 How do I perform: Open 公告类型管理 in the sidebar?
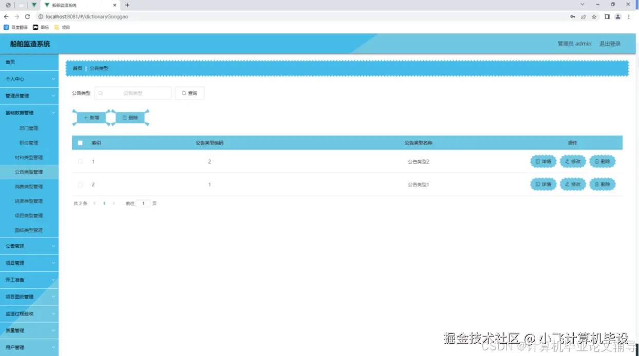click(x=29, y=172)
